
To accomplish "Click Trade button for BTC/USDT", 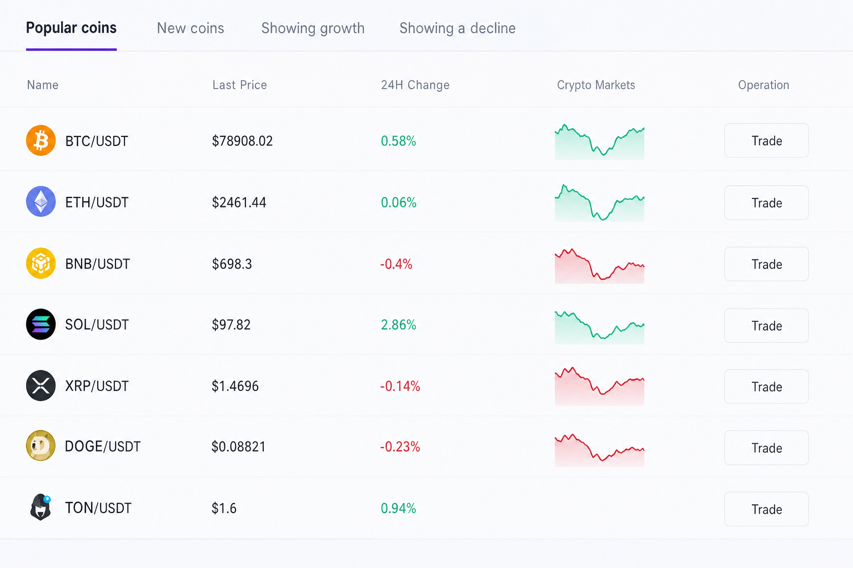I will tap(766, 140).
